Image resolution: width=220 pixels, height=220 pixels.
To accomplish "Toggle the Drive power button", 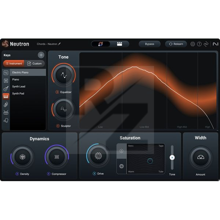I will click(94, 173).
